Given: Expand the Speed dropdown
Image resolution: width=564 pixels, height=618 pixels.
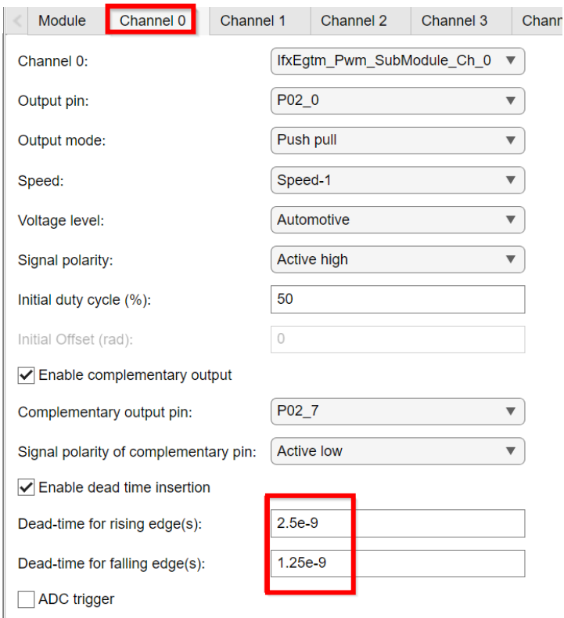Looking at the screenshot, I should [x=397, y=180].
